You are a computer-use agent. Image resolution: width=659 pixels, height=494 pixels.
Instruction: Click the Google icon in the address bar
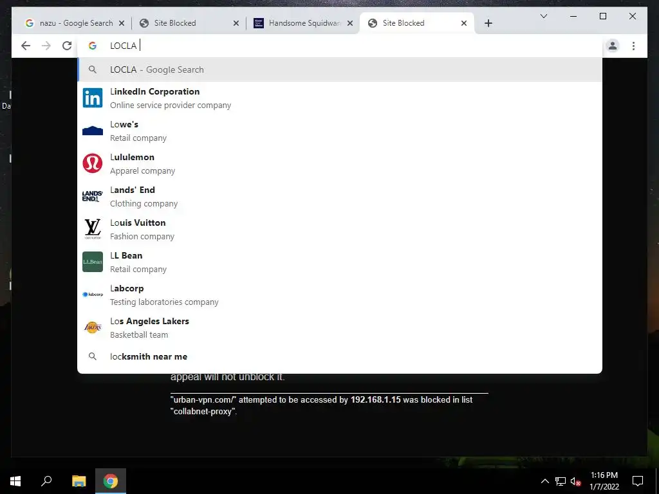point(93,46)
